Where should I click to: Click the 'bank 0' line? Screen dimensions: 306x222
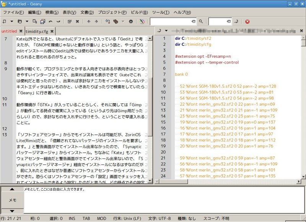click(181, 74)
